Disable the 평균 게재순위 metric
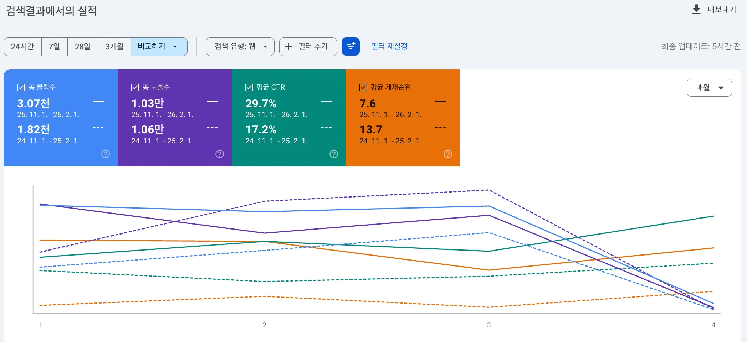The width and height of the screenshot is (747, 342). 363,87
